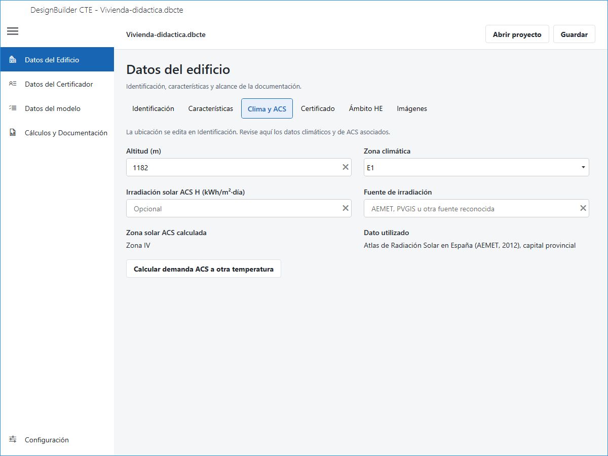The width and height of the screenshot is (608, 456).
Task: Select Datos del Edificio in the sidebar
Action: [x=57, y=60]
